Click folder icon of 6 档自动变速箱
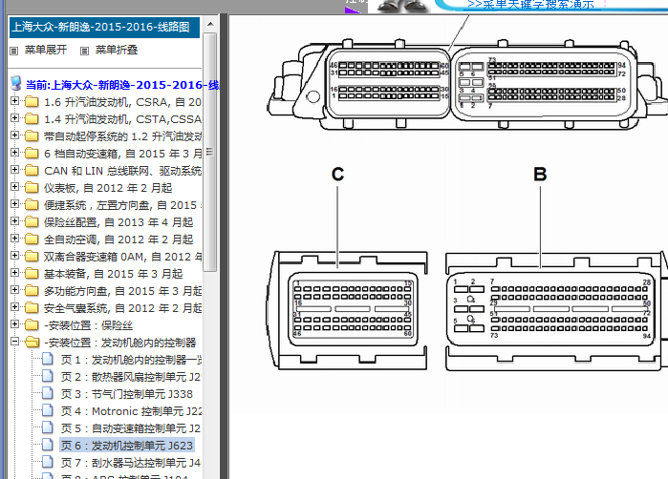Screen dimensions: 668x479 point(32,153)
